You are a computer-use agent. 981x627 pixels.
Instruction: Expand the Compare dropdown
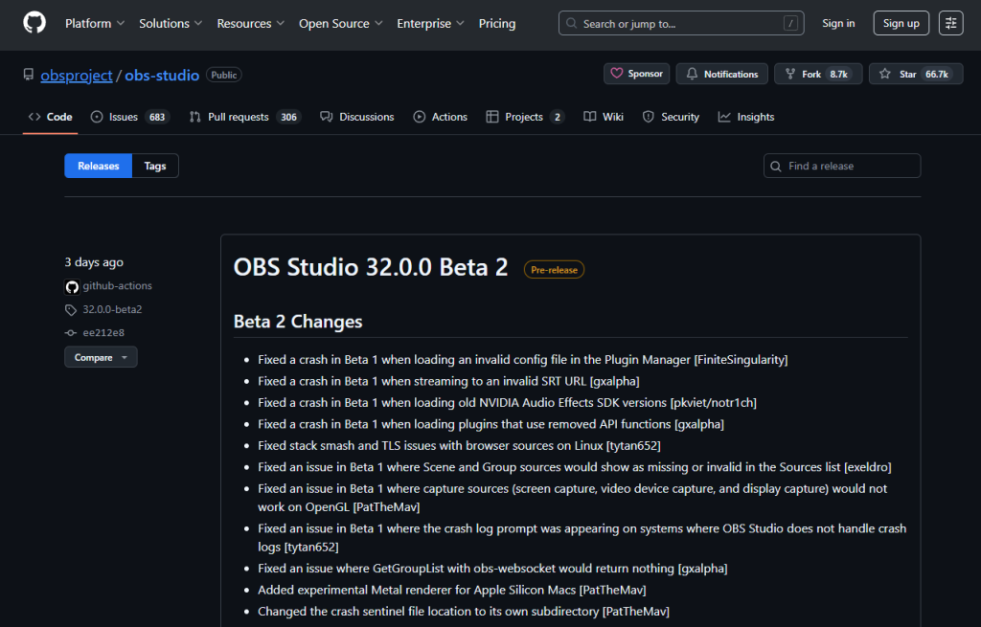pos(101,357)
